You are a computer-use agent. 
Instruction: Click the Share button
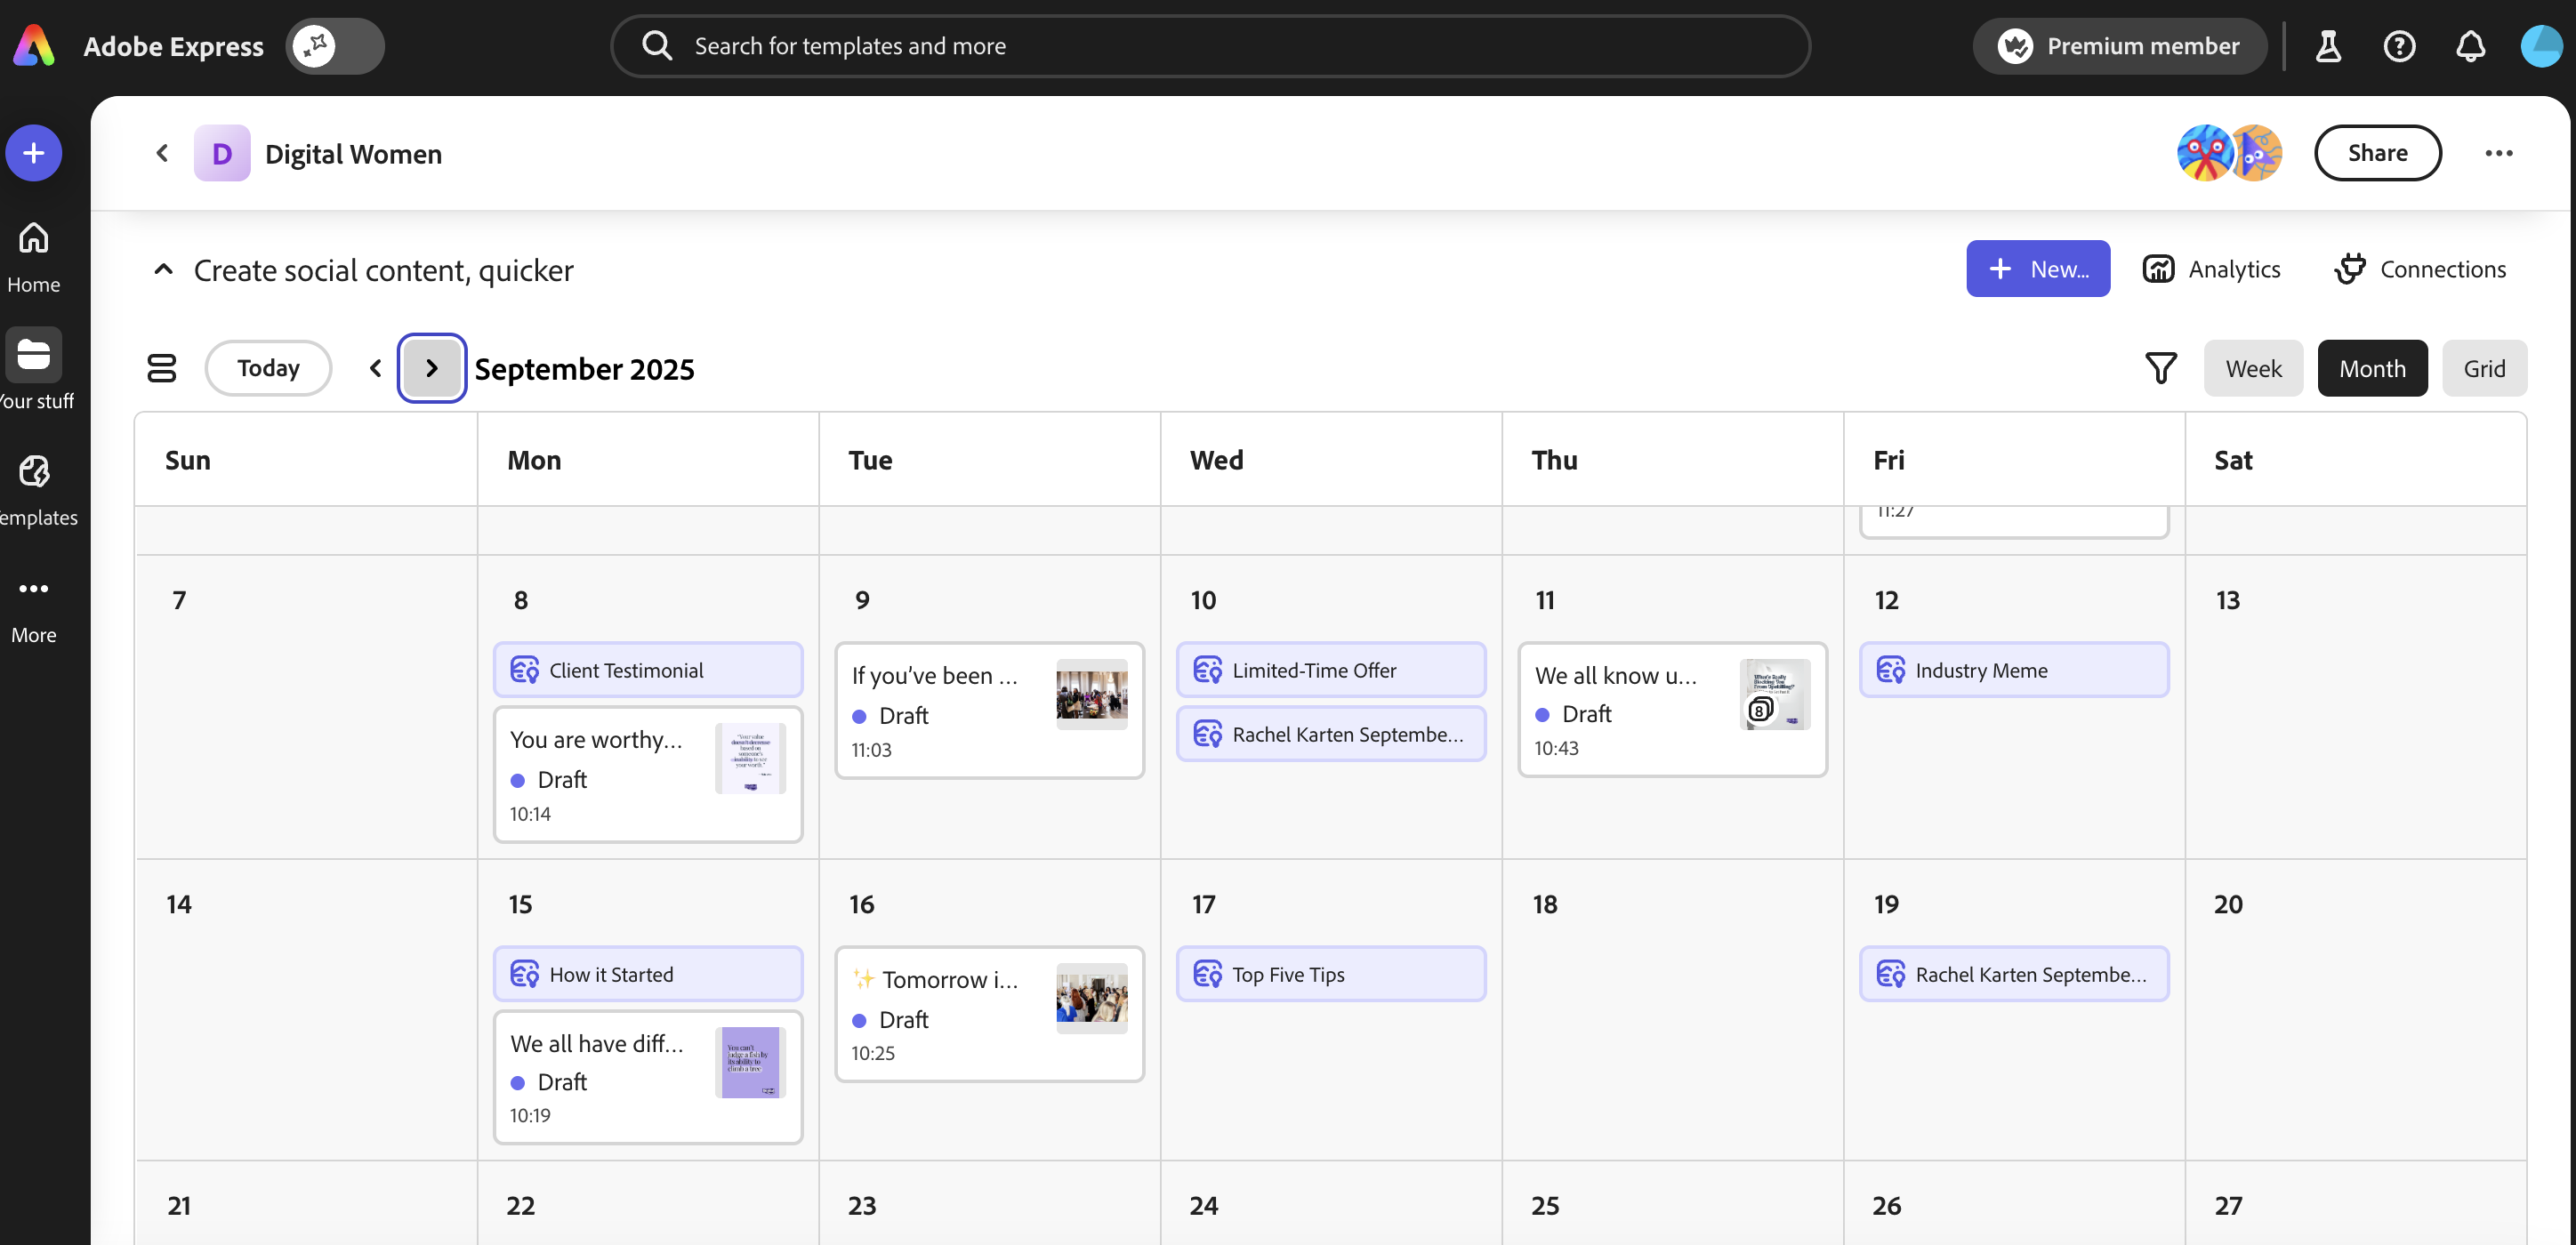tap(2377, 153)
